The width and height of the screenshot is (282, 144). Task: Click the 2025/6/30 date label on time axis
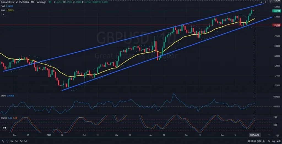[x=255, y=135]
